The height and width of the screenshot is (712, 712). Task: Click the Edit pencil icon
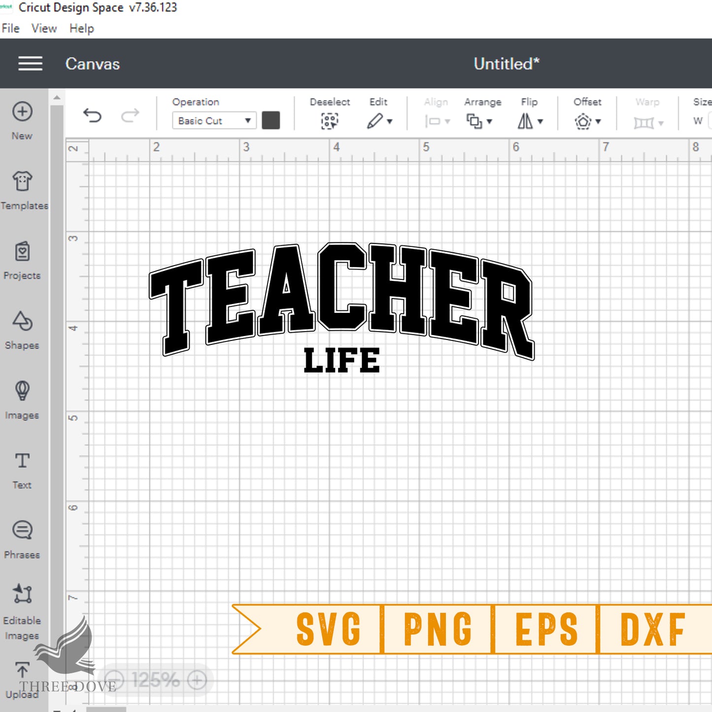[374, 121]
